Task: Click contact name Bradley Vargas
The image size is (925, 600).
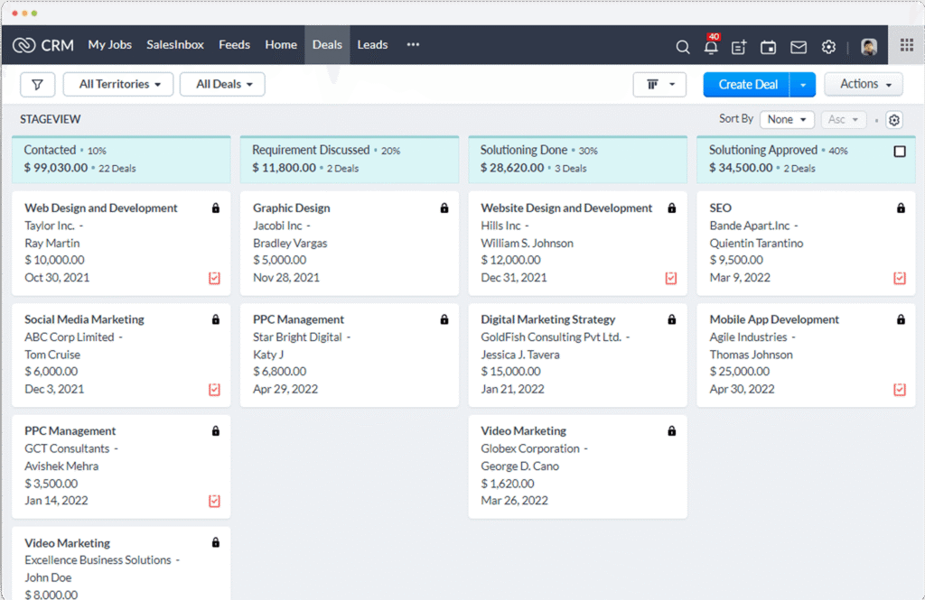Action: pos(290,243)
